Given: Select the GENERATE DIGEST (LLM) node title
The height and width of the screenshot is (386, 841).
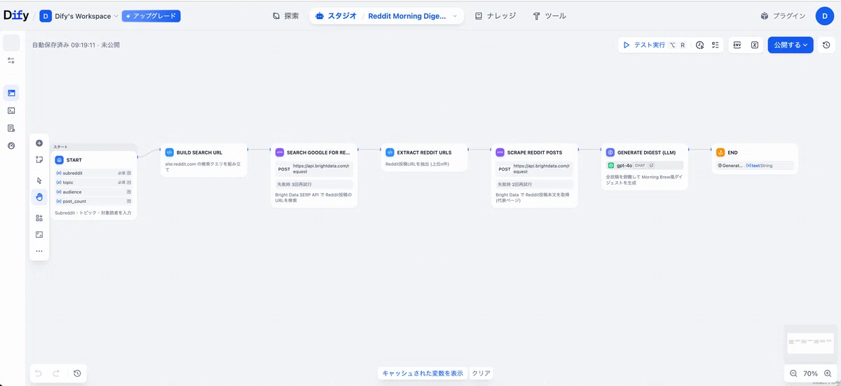Looking at the screenshot, I should [x=646, y=152].
